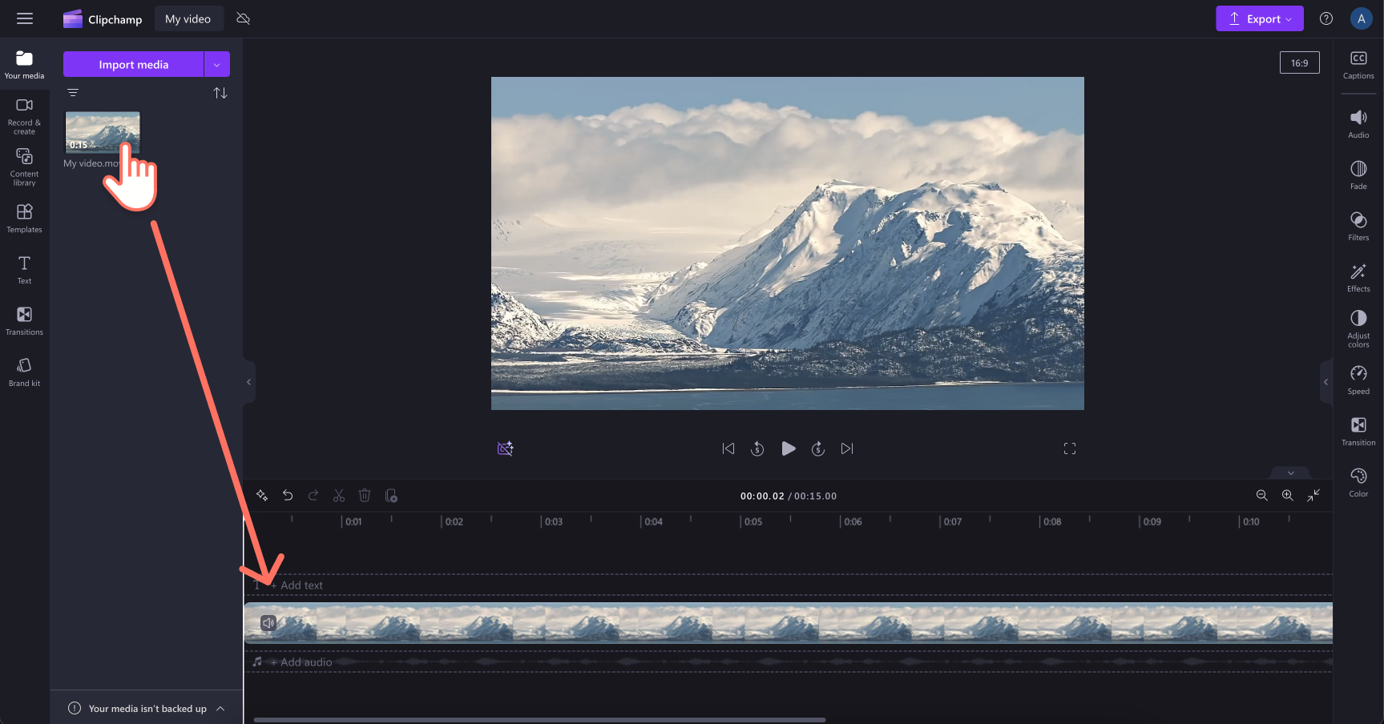Open the Templates tab
Screen dimensions: 1384x724
click(24, 218)
